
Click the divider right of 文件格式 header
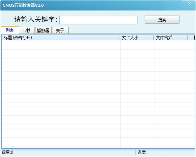tap(187, 38)
